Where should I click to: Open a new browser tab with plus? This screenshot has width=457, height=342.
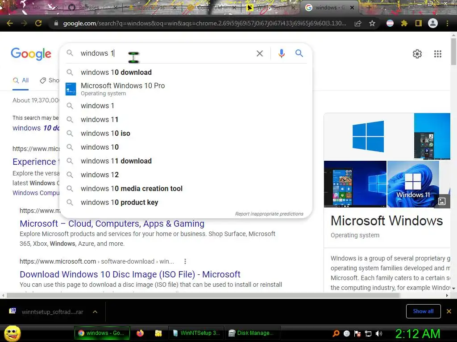point(368,8)
